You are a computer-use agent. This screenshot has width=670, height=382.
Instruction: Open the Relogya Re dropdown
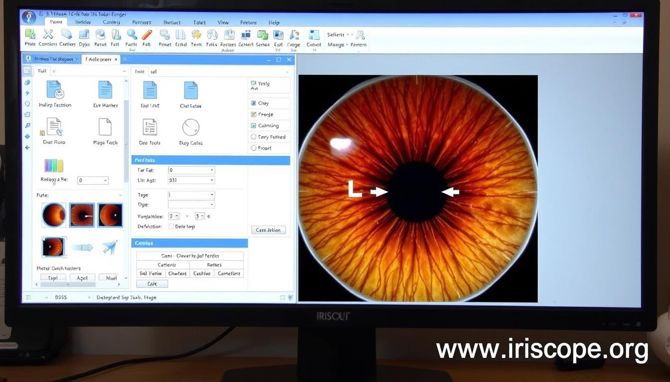93,181
